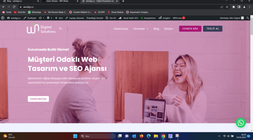Go to the Hakkımızda nav link
Screen dimensions: 253x140
[121, 29]
